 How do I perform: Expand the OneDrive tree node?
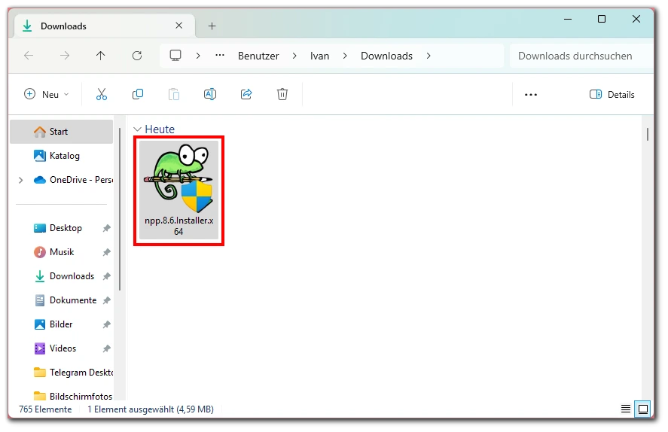click(20, 180)
